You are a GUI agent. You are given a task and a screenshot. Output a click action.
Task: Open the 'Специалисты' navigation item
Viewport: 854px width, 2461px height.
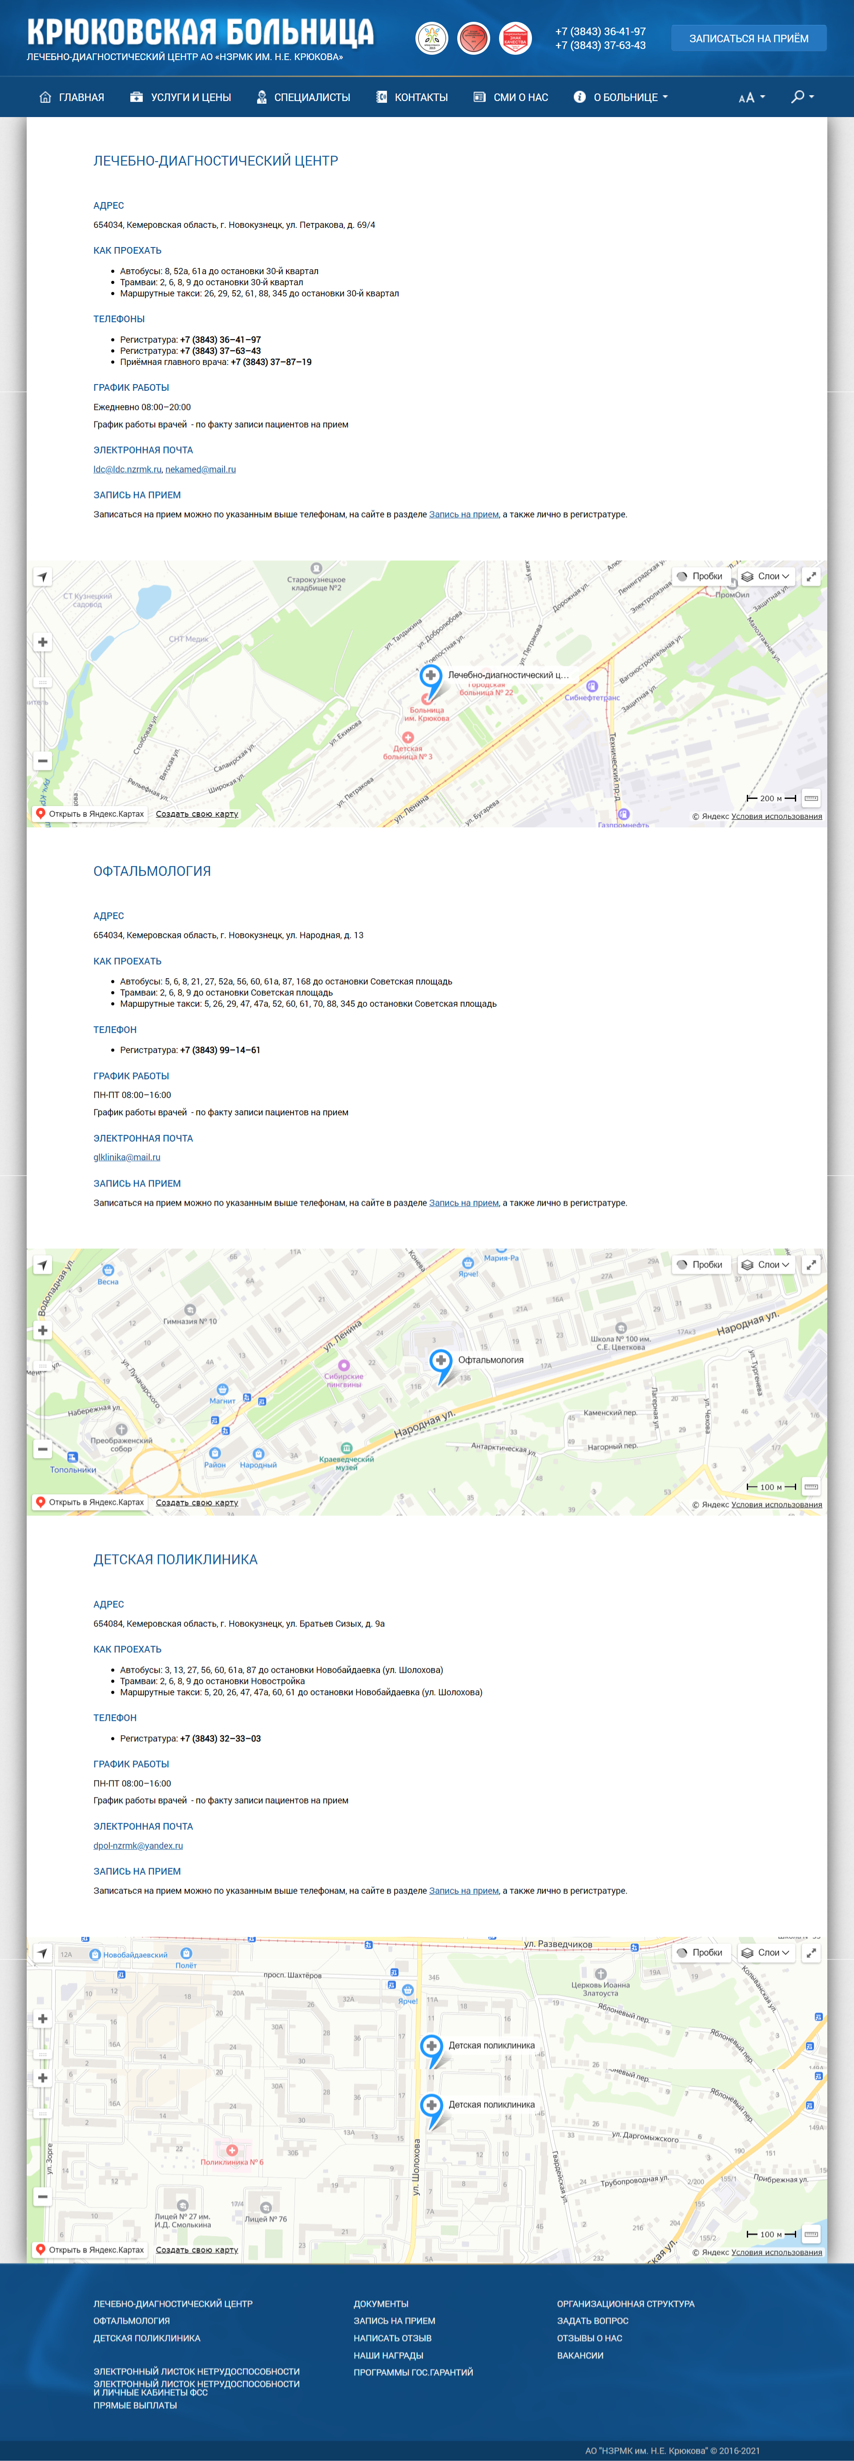click(x=303, y=97)
